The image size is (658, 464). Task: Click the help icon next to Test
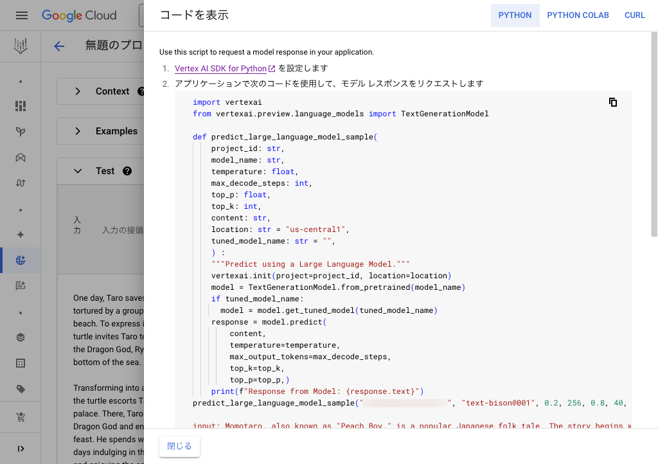[x=127, y=171]
